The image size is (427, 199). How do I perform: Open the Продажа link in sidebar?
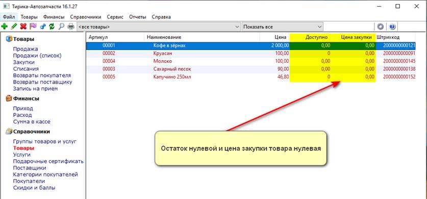(x=26, y=49)
